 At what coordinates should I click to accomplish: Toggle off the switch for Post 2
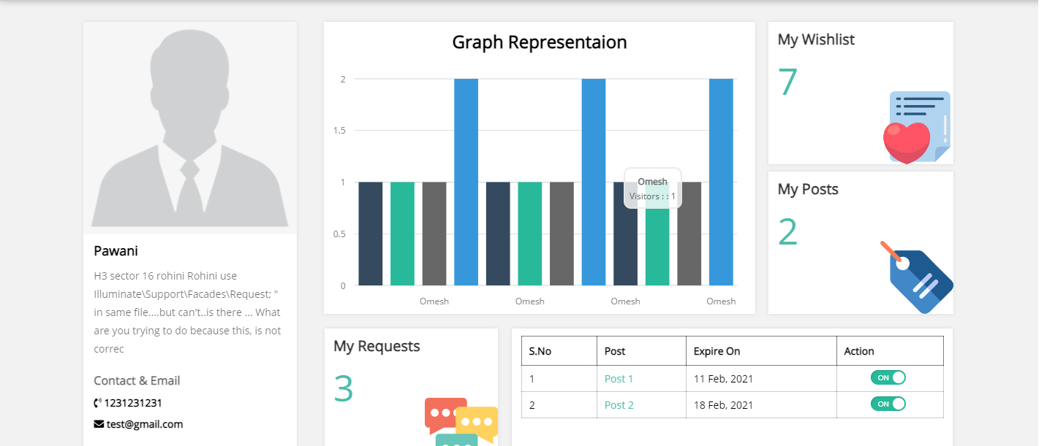(888, 404)
